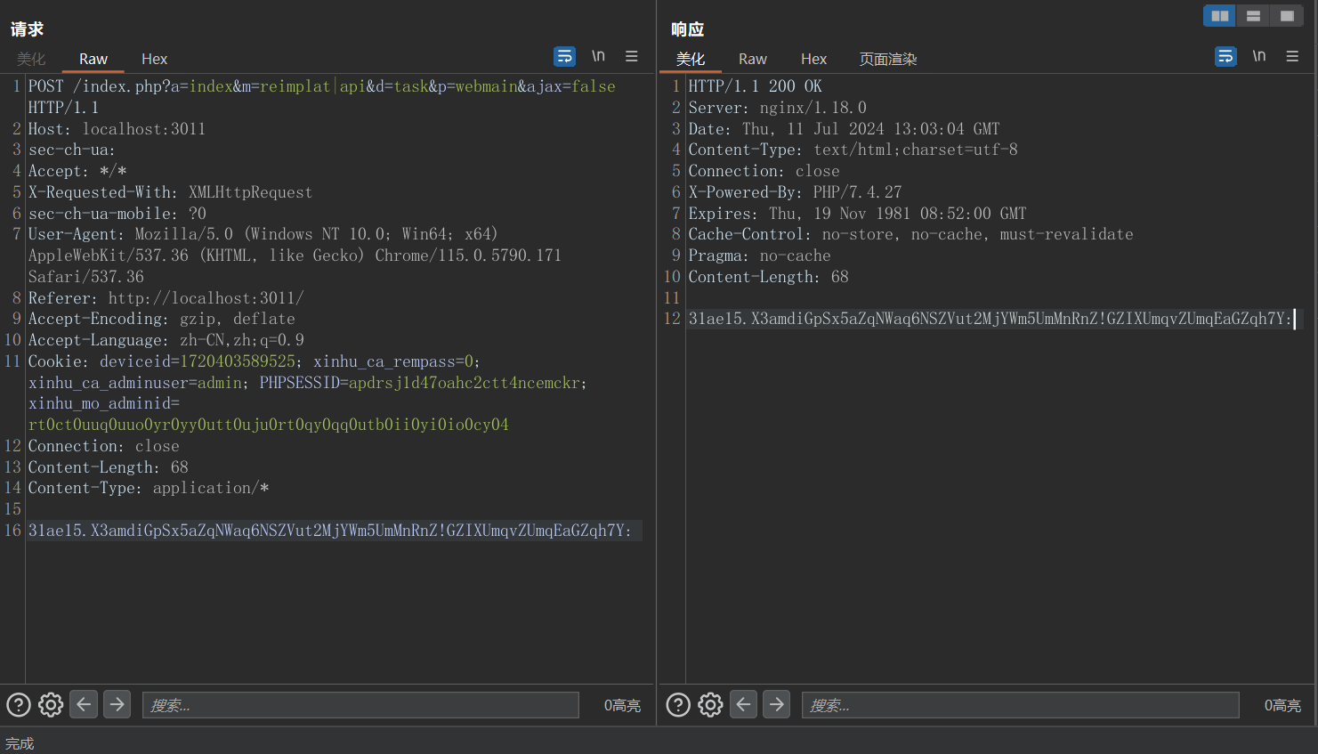The height and width of the screenshot is (754, 1318).
Task: Show non-printable characters in response panel
Action: [x=1259, y=57]
